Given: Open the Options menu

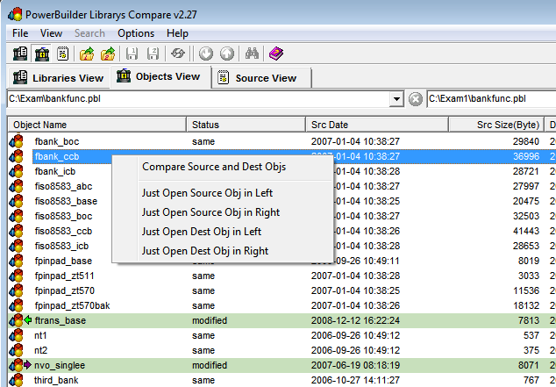Looking at the screenshot, I should coord(136,33).
